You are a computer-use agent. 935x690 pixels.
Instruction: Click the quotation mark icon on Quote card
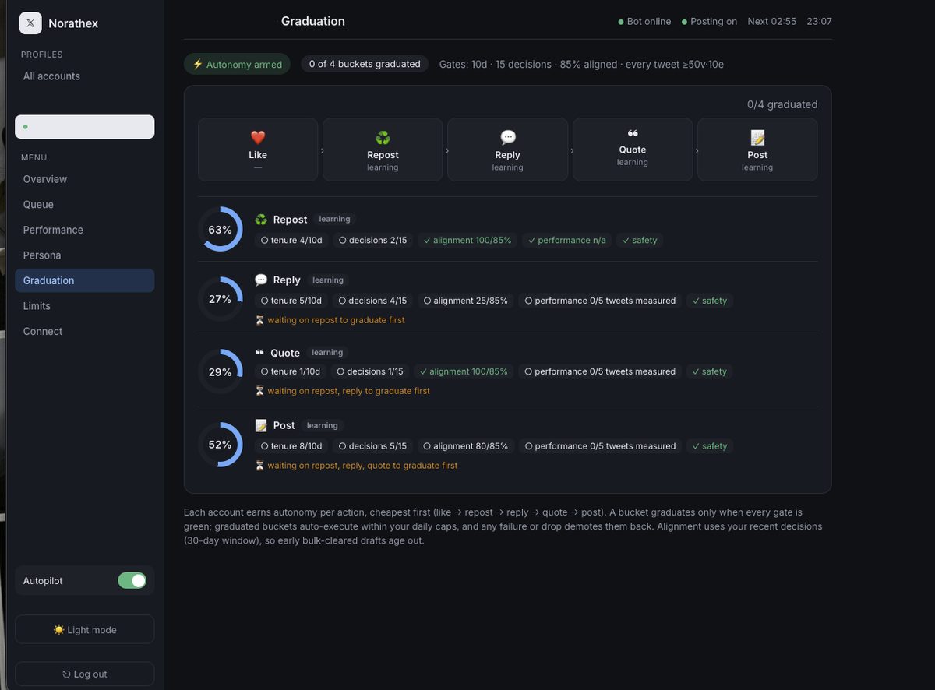click(633, 133)
